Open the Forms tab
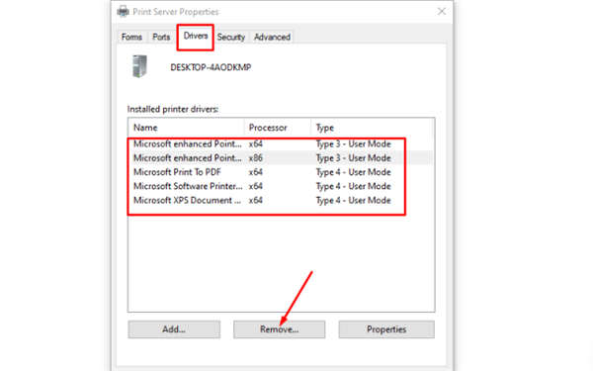Viewport: 593px width, 371px height. pyautogui.click(x=131, y=38)
